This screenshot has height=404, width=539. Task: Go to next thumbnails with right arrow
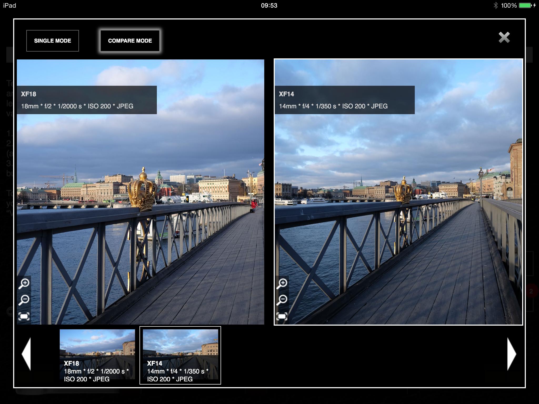512,354
